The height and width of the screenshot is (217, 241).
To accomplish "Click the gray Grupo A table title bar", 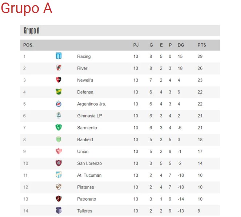I will coord(120,31).
